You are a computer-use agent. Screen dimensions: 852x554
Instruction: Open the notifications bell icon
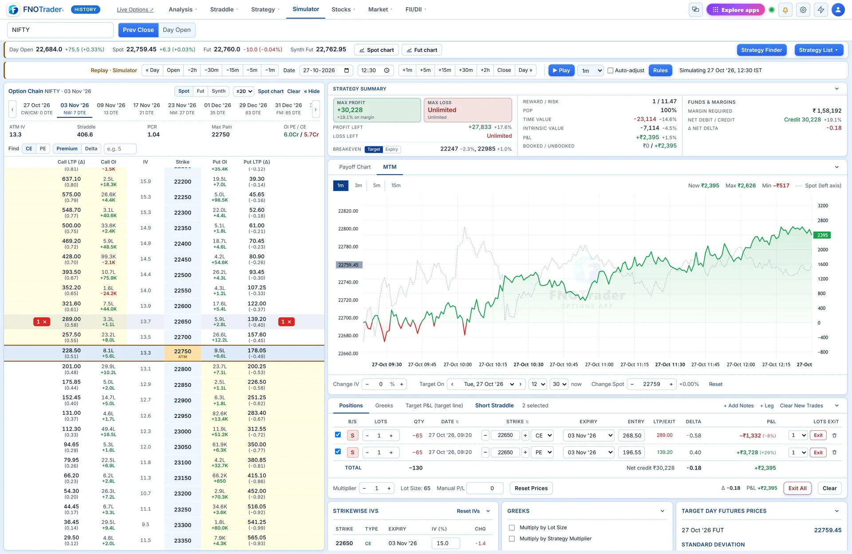point(785,10)
